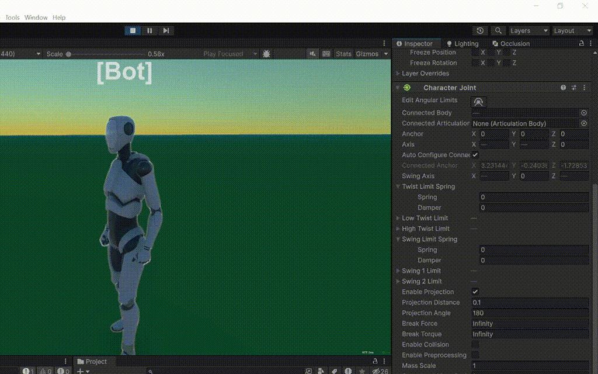The image size is (598, 374).
Task: Click the Stats button
Action: [343, 54]
